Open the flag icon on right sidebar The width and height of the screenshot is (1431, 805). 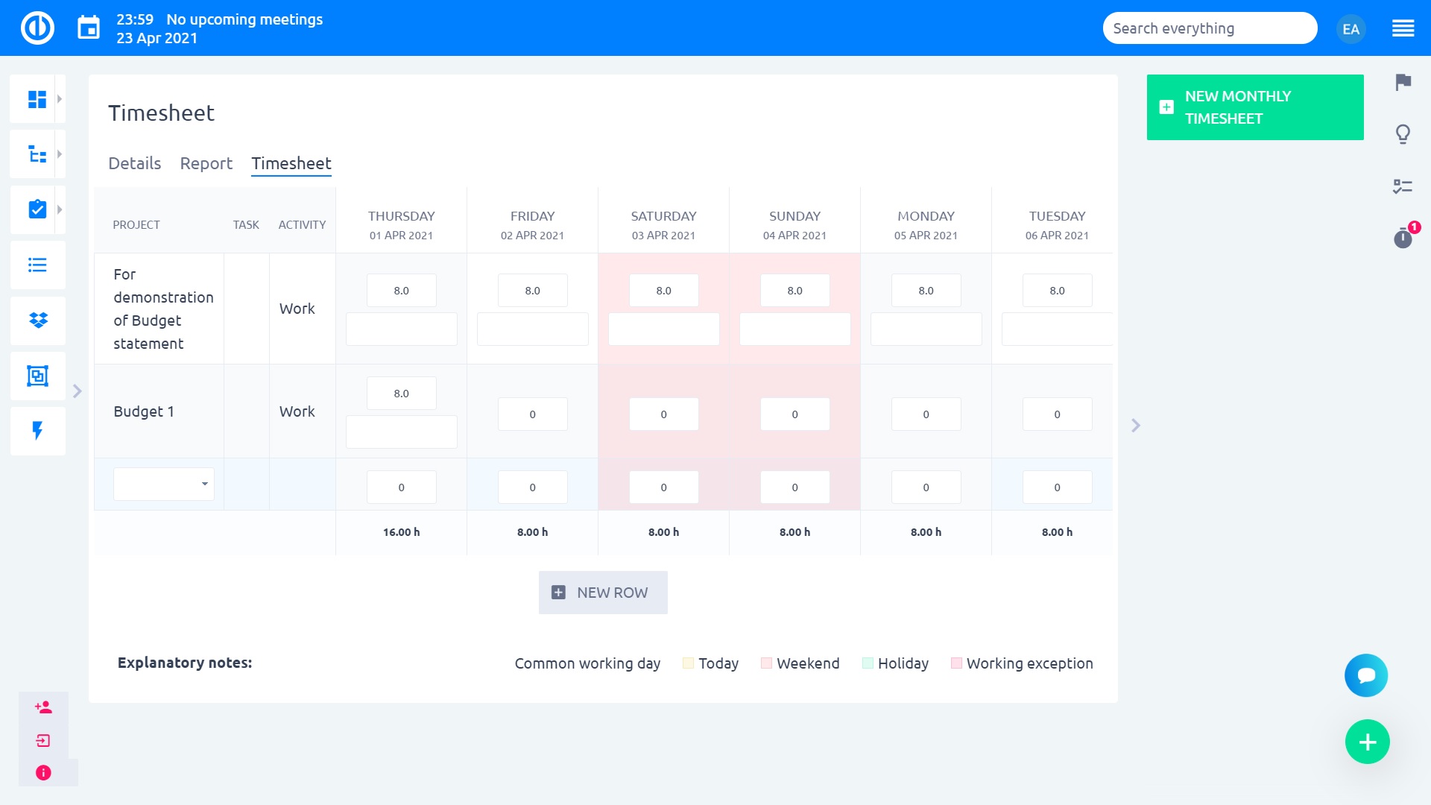(1404, 83)
